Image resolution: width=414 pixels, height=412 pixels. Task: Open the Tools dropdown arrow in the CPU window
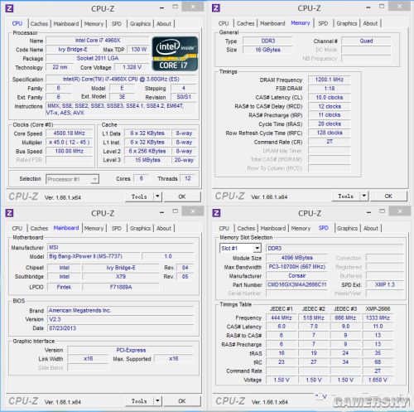(157, 196)
